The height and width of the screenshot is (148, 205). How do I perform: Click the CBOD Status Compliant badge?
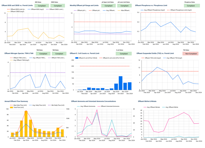(56, 6)
